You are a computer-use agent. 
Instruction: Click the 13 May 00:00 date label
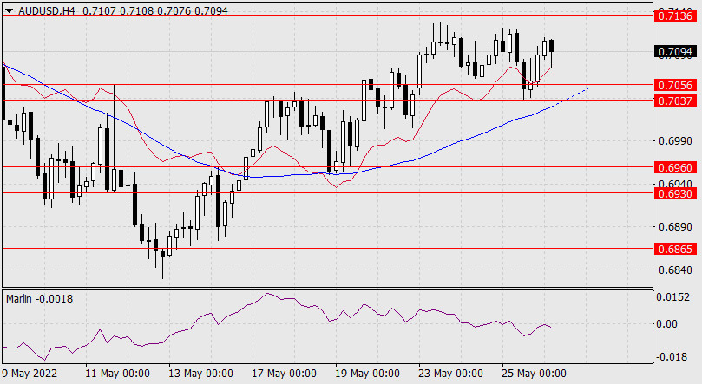[200, 374]
